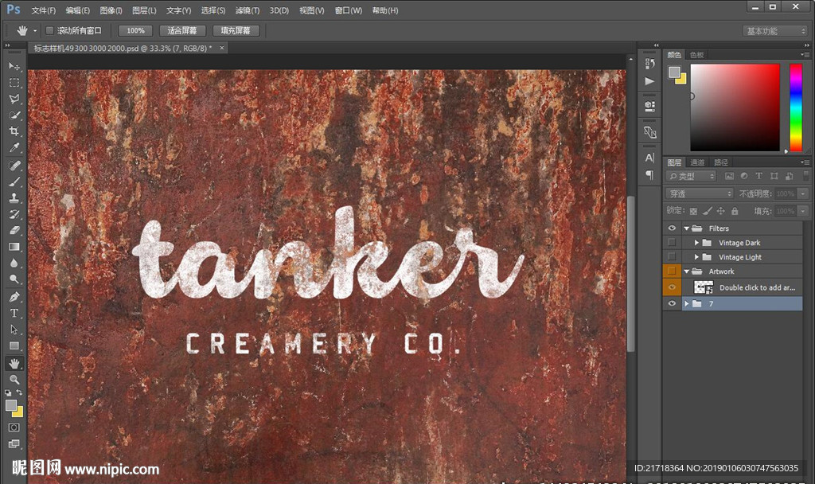Click the canvas vertical scrollbar
815x484 pixels.
(x=630, y=274)
